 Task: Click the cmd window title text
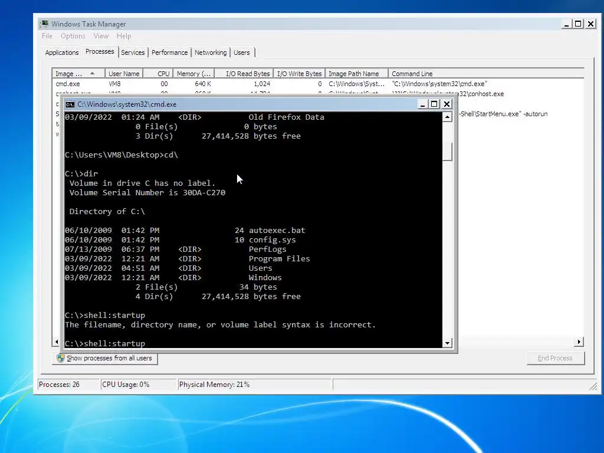coord(127,104)
